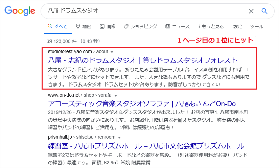Open the 練習室 八尾市プリズムホール result

(x=146, y=146)
